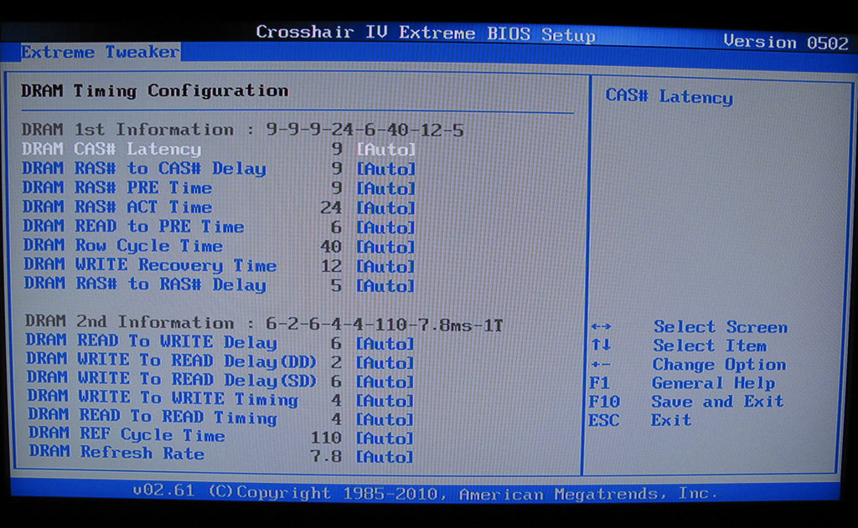Select the DRAM Refresh Rate label
The width and height of the screenshot is (858, 528).
pyautogui.click(x=116, y=453)
